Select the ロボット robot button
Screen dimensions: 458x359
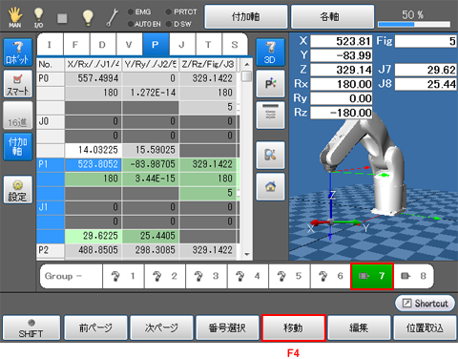[18, 53]
